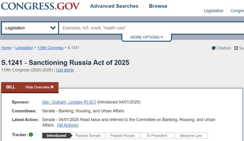Viewport: 244px width, 141px height.
Task: View All Actions link
Action: coord(68,125)
